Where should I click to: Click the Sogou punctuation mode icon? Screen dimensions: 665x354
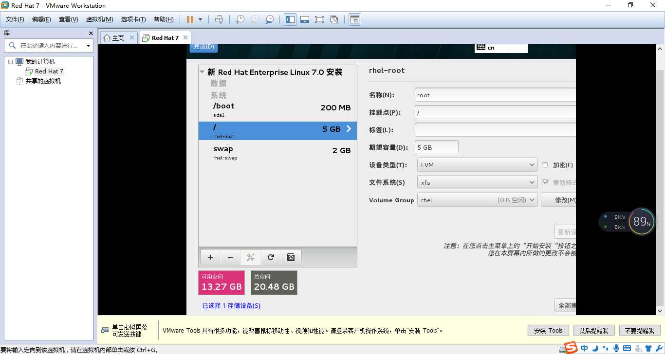606,348
